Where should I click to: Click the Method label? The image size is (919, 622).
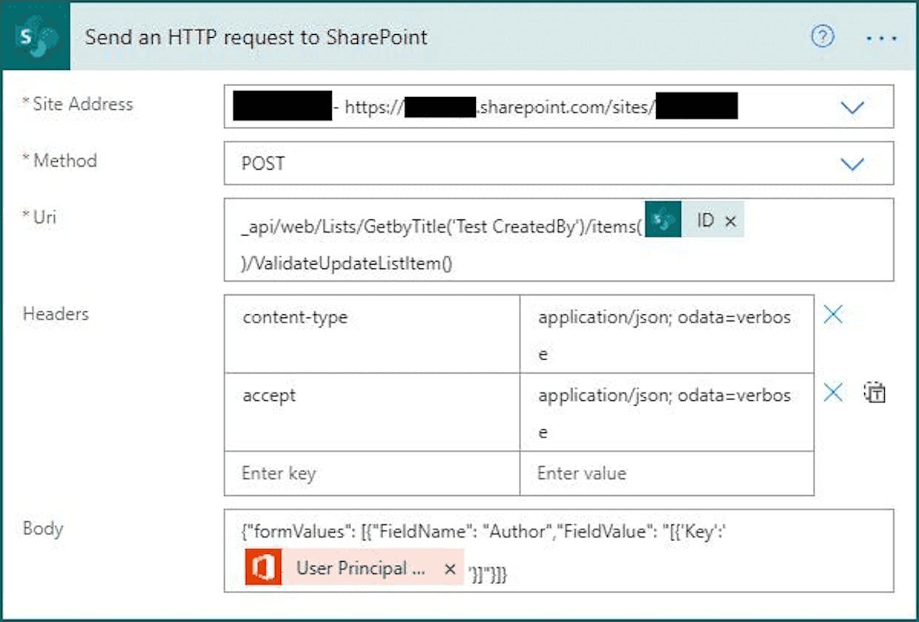pos(64,160)
